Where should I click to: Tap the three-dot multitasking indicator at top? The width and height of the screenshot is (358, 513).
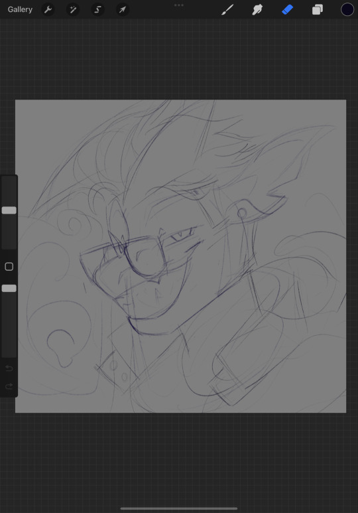[179, 5]
